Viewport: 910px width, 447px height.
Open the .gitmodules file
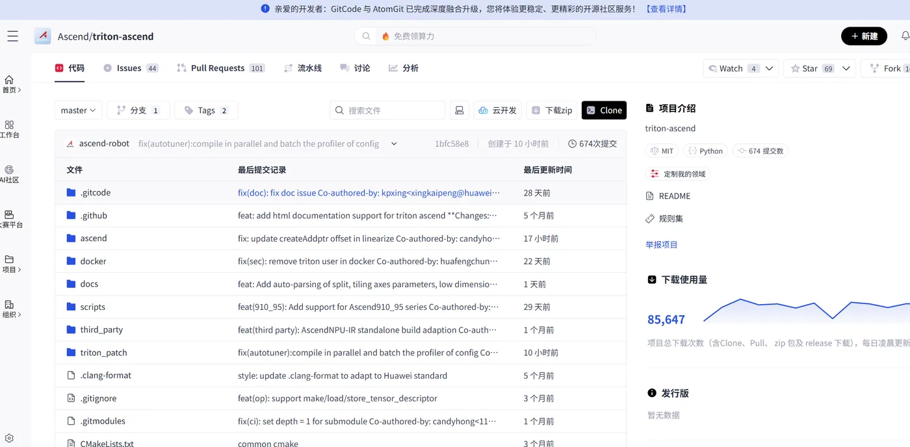103,421
